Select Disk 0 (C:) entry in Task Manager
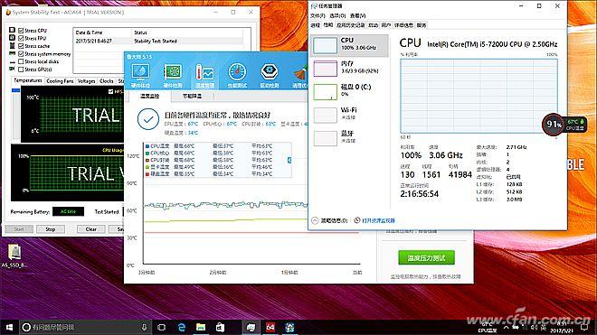This screenshot has height=335, width=597. click(349, 91)
